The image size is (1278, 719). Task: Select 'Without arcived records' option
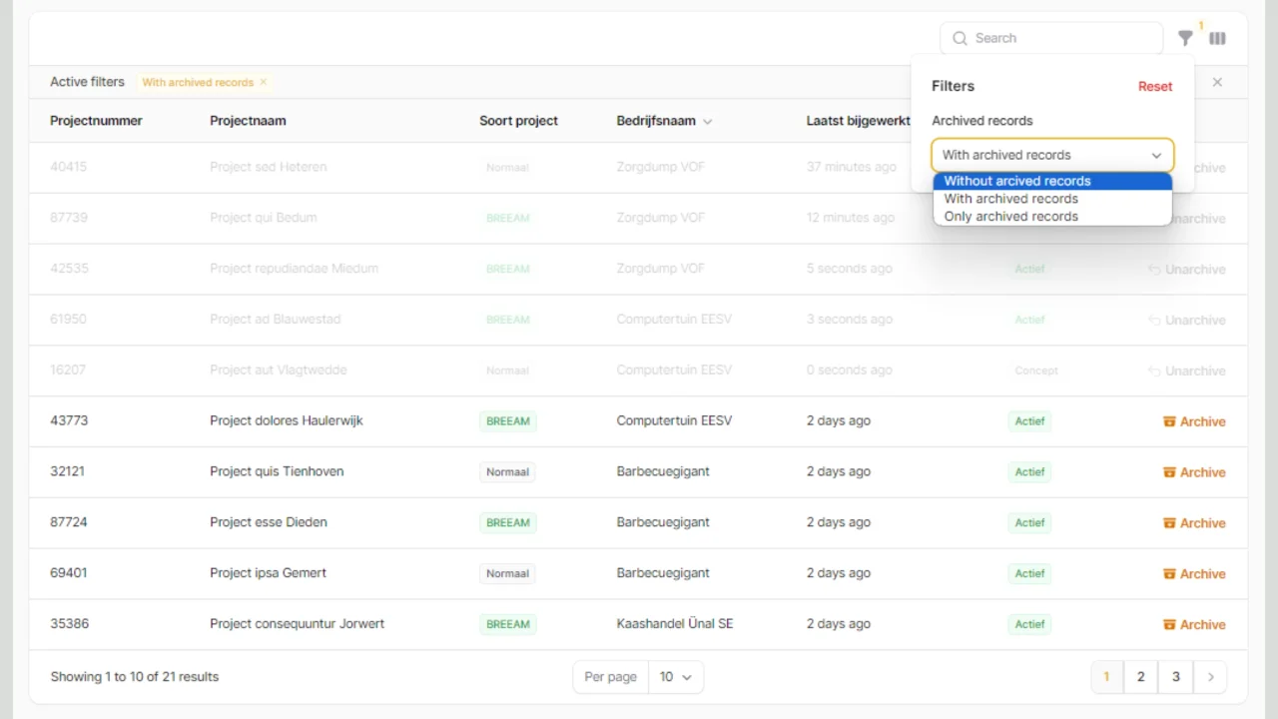[1016, 181]
